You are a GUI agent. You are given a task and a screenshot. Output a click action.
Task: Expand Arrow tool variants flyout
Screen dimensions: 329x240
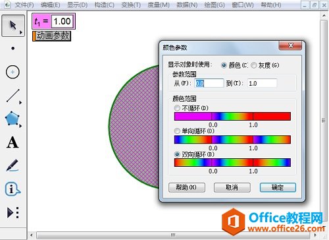(21, 32)
